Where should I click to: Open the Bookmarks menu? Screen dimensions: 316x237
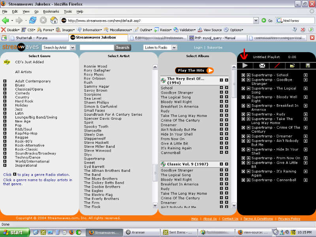pyautogui.click(x=51, y=11)
